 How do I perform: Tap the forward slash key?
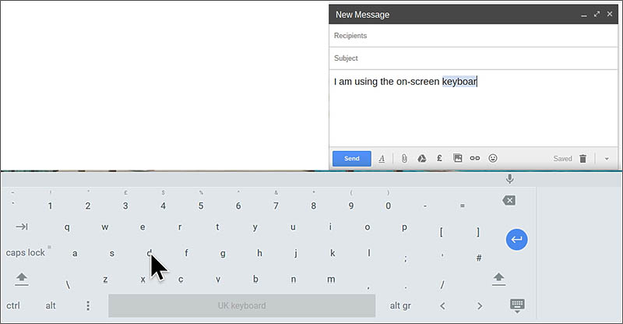(x=442, y=284)
